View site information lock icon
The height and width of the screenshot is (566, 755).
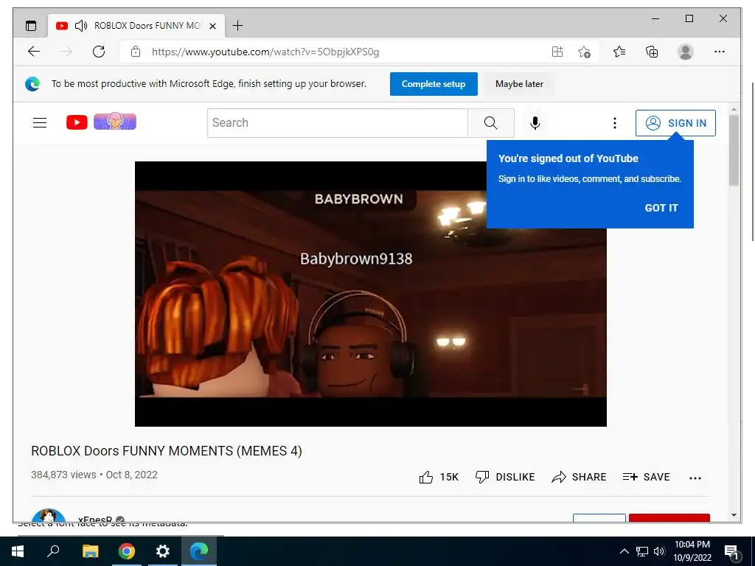click(136, 52)
